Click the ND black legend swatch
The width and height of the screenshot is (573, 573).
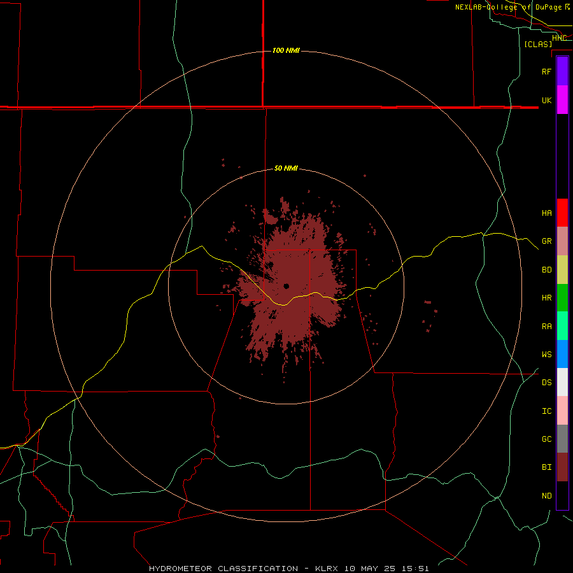562,495
